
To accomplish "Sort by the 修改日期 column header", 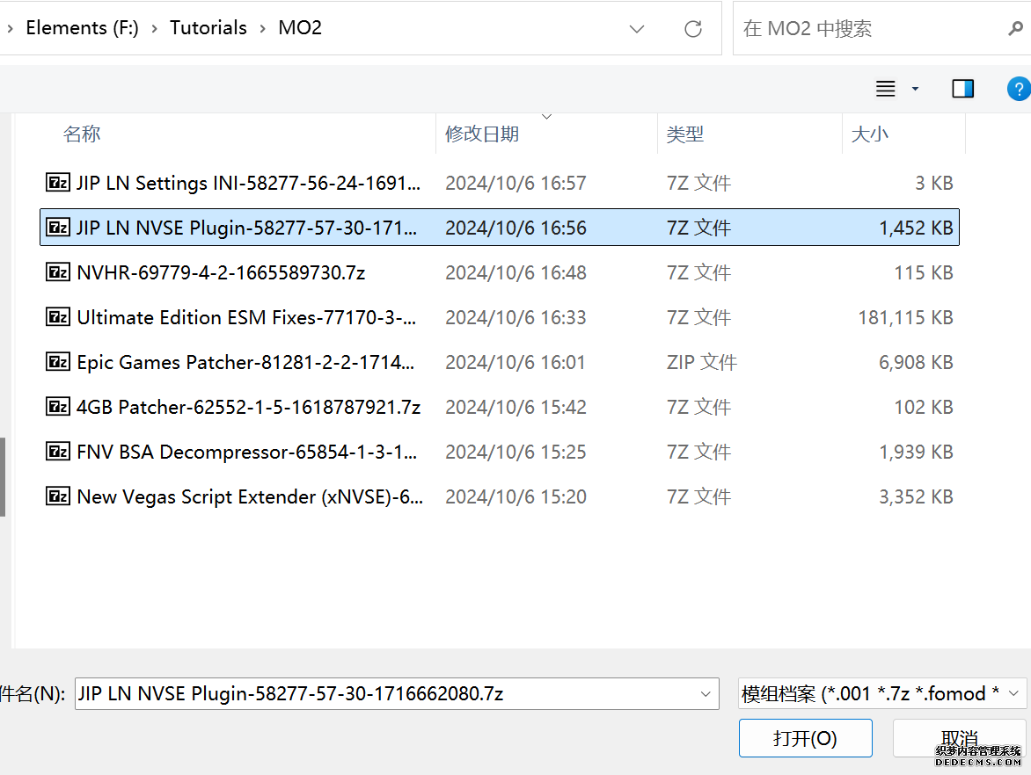I will coord(482,134).
